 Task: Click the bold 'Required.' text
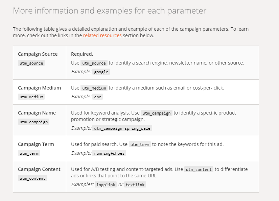pyautogui.click(x=82, y=54)
